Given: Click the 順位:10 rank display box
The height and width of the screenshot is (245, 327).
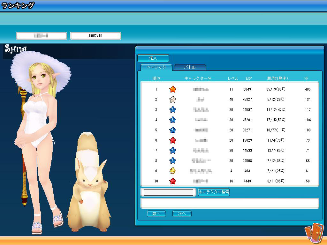Looking at the screenshot, I should click(x=96, y=36).
